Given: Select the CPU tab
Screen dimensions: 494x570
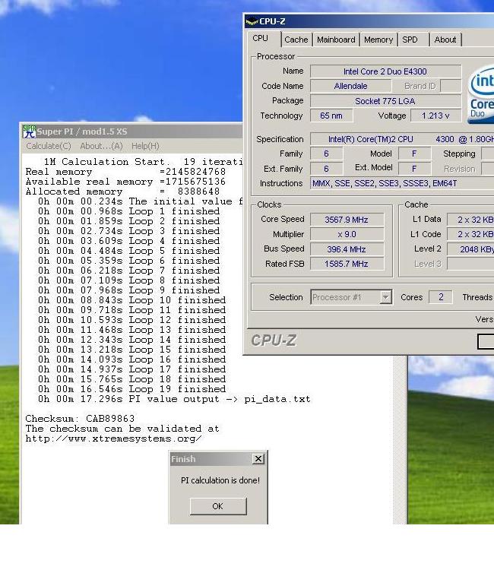Looking at the screenshot, I should click(x=261, y=39).
